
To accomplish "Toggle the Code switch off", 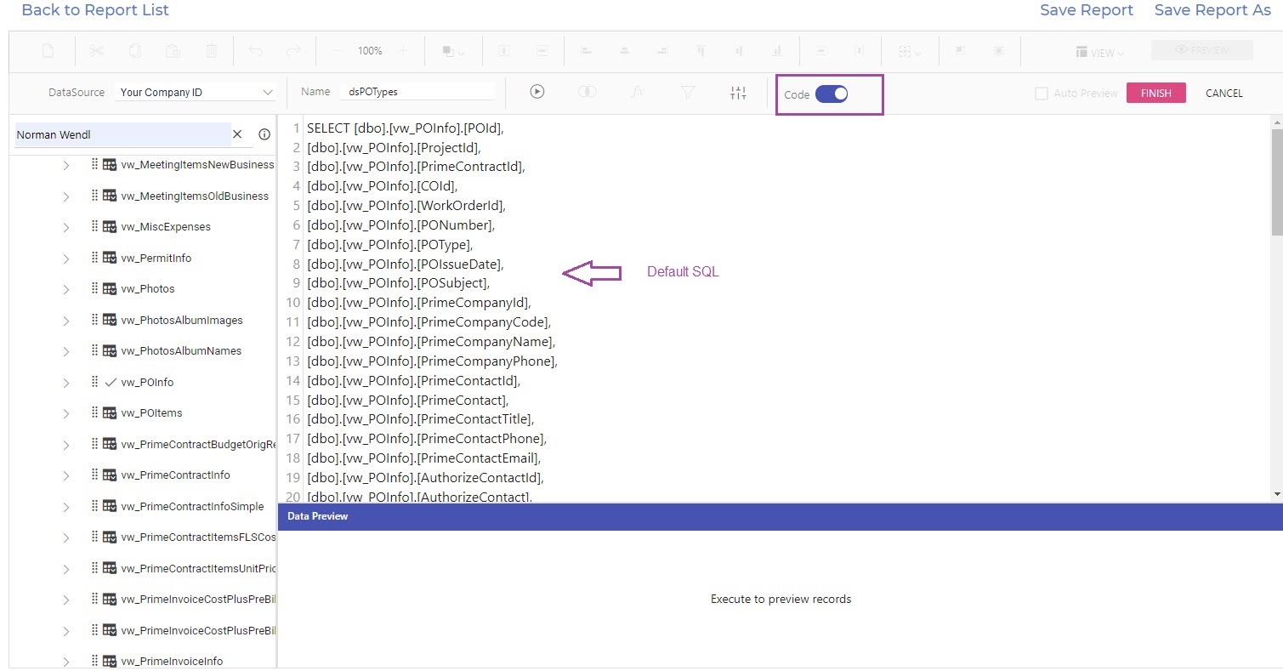I will pyautogui.click(x=832, y=94).
